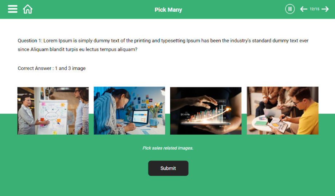Go to the previous slide arrow
335x196 pixels.
click(304, 9)
